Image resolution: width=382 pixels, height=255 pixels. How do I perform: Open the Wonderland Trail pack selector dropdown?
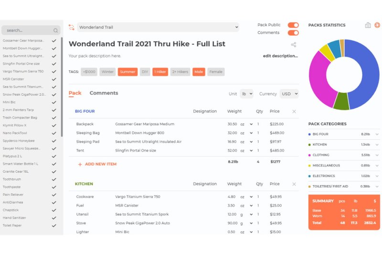click(158, 27)
